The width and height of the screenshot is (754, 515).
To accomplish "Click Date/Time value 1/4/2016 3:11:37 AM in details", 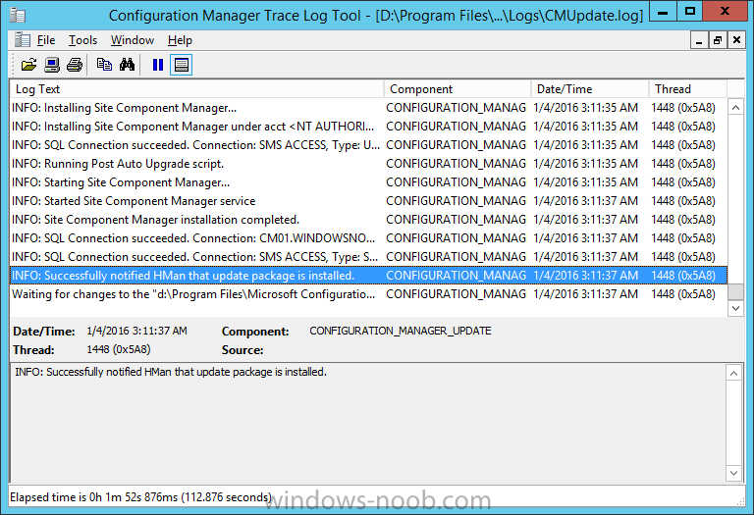I will pos(136,331).
